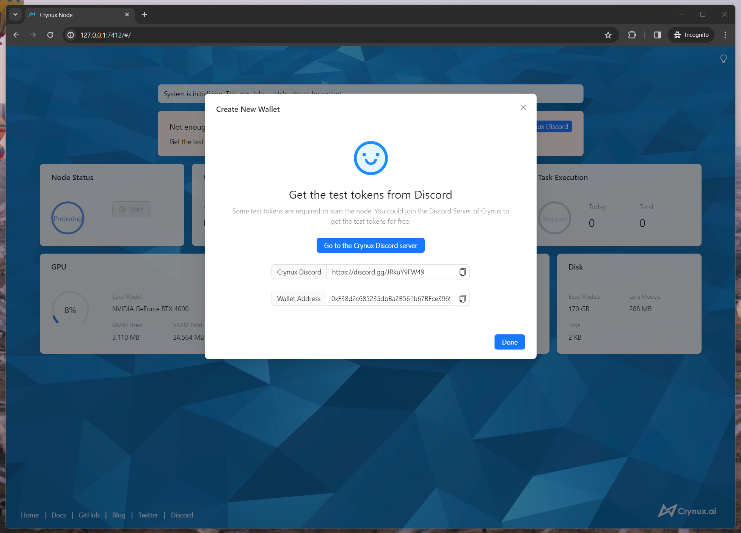Click the Preparing status circle

[x=68, y=218]
